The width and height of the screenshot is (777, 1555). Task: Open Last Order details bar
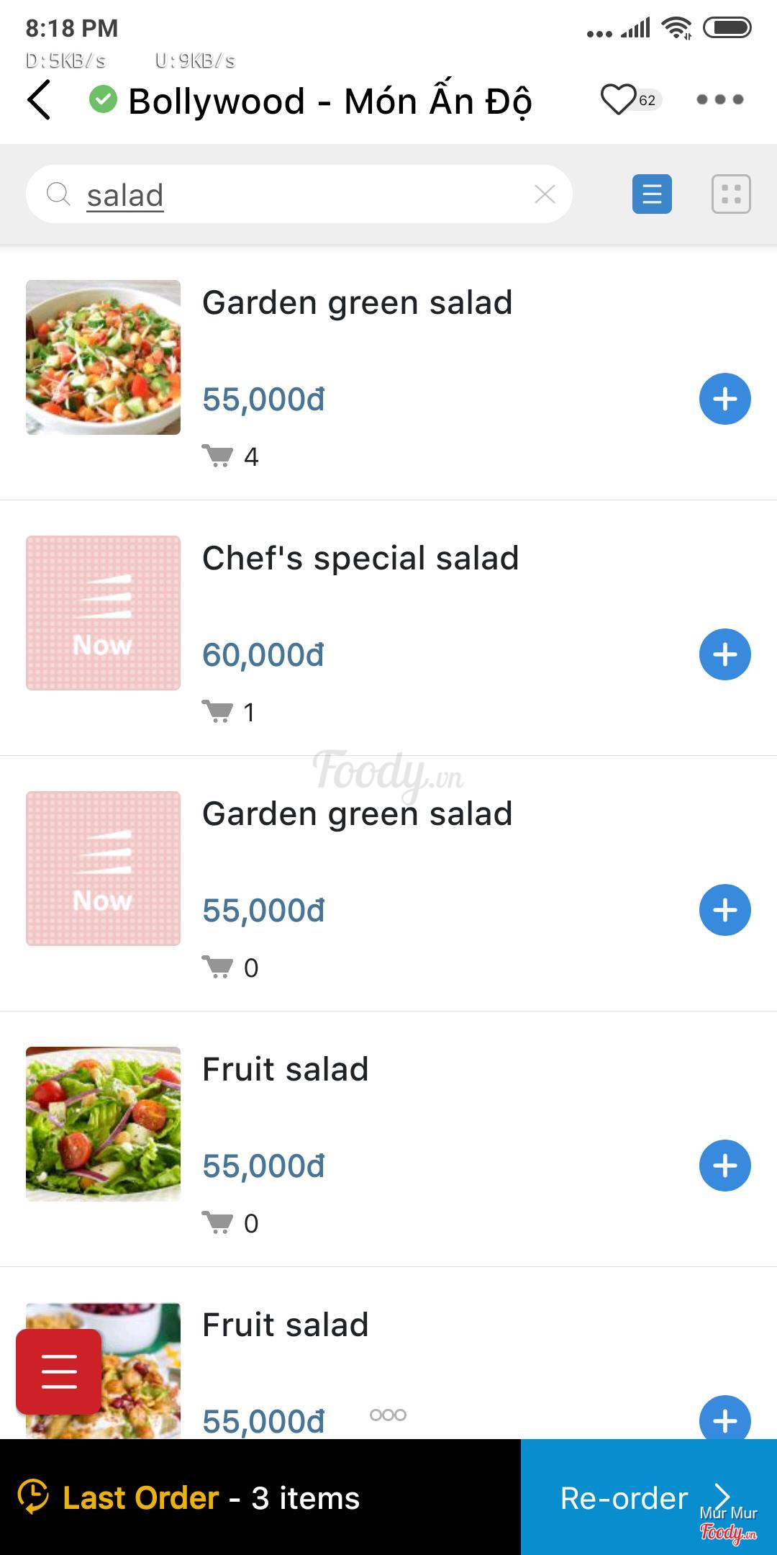pyautogui.click(x=259, y=1498)
